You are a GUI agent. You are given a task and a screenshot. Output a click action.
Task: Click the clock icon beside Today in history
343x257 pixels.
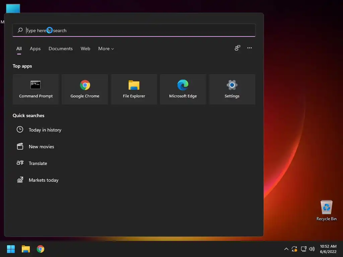point(20,130)
